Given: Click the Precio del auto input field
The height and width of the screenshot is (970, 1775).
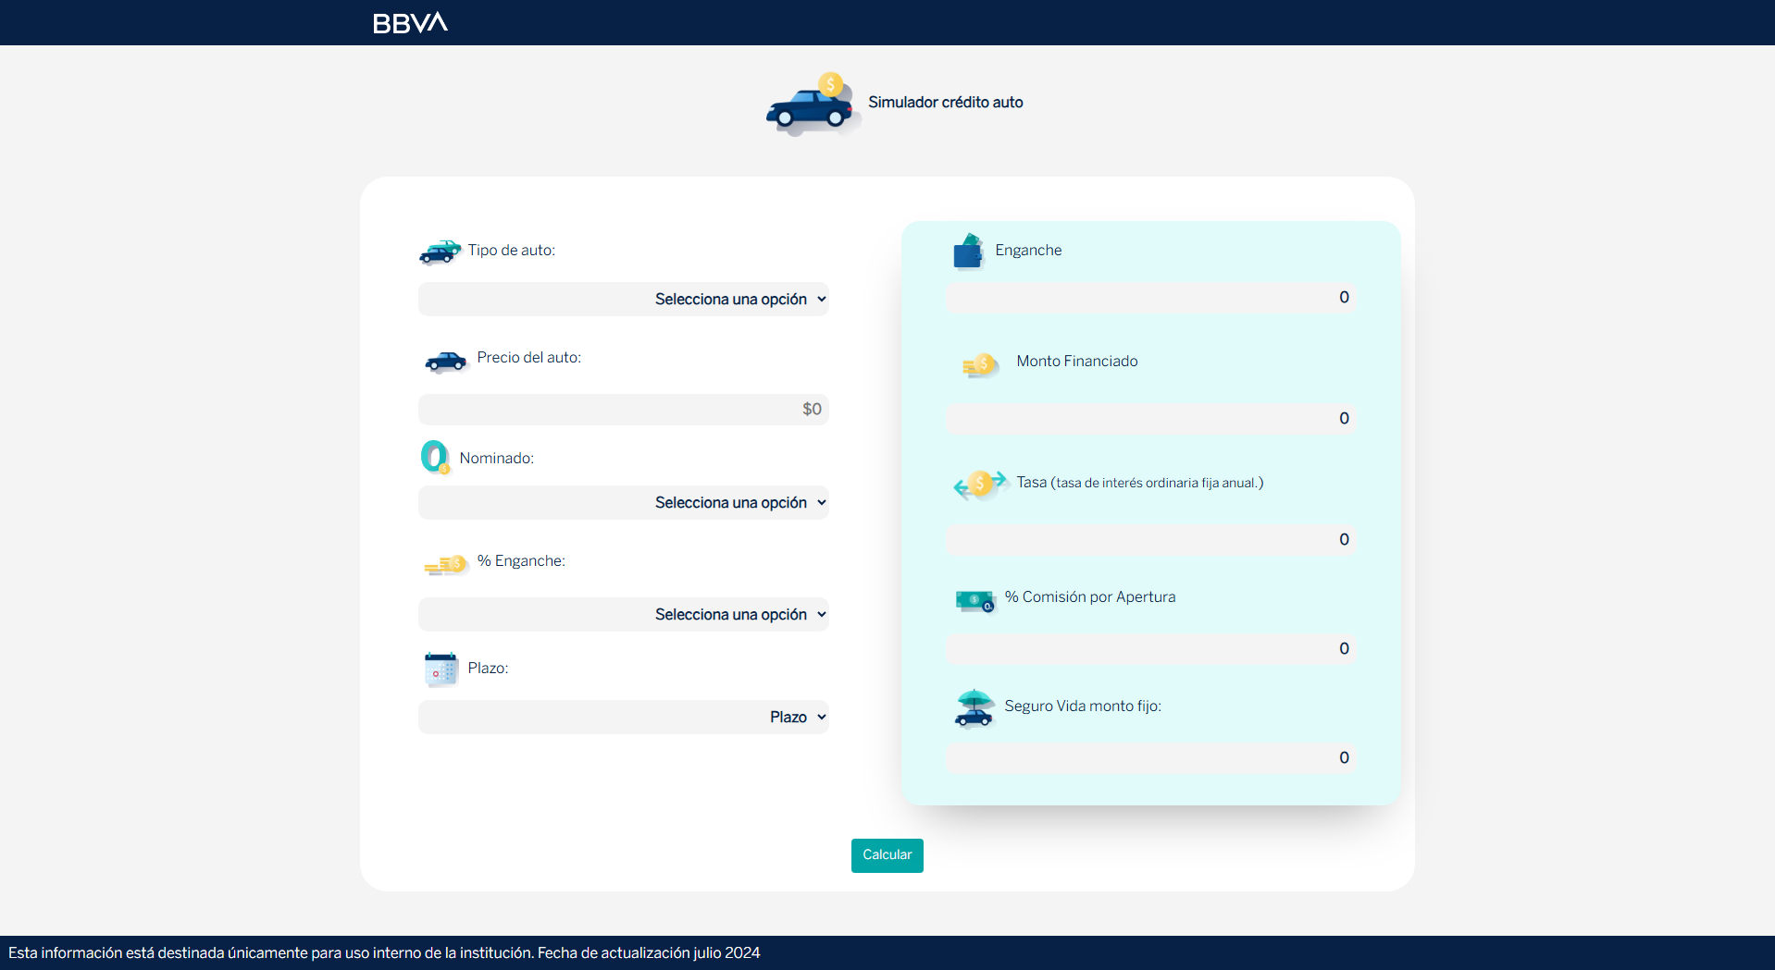Looking at the screenshot, I should coord(624,410).
